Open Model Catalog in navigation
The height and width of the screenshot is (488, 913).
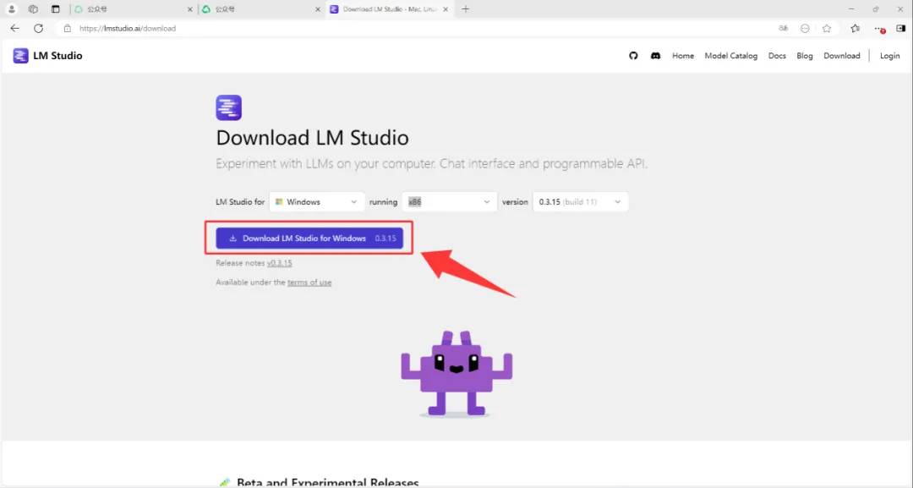730,56
